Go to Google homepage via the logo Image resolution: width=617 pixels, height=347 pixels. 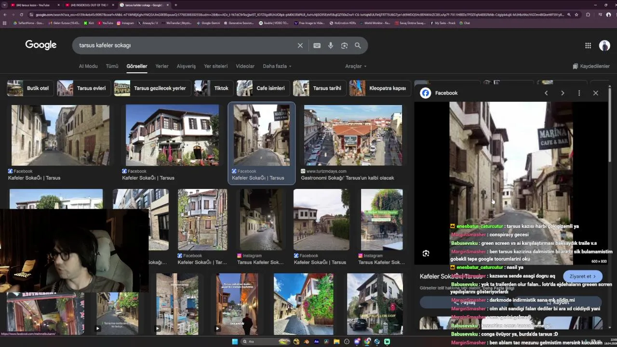point(41,45)
